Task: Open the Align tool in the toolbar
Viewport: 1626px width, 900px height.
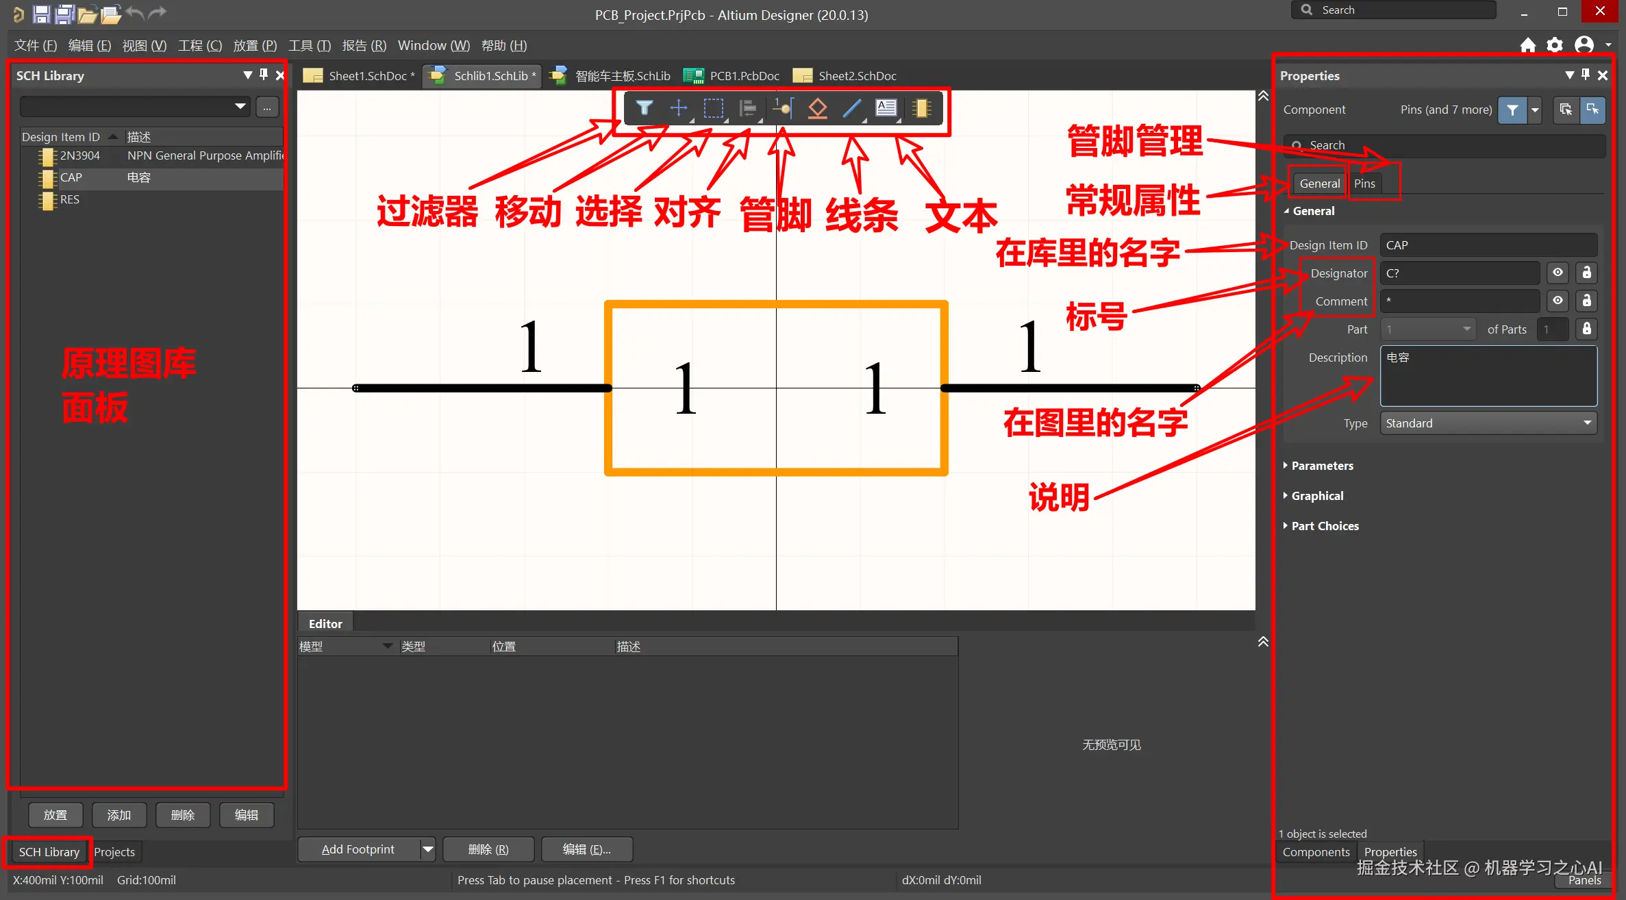Action: click(x=748, y=108)
